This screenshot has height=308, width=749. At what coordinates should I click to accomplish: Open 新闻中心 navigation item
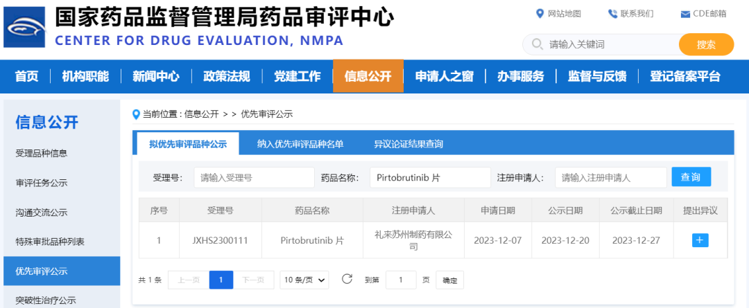point(156,76)
